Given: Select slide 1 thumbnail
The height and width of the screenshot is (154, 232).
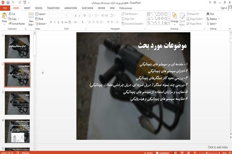Looking at the screenshot, I should coord(17,47).
